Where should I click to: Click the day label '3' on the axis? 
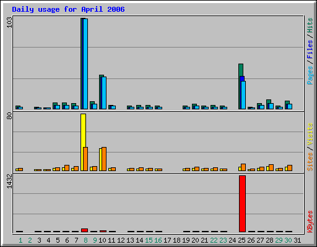point(39,240)
